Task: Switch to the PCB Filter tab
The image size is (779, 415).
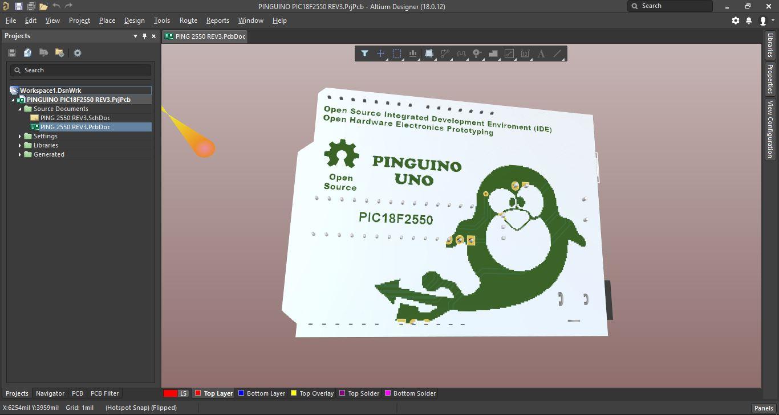Action: click(x=105, y=393)
